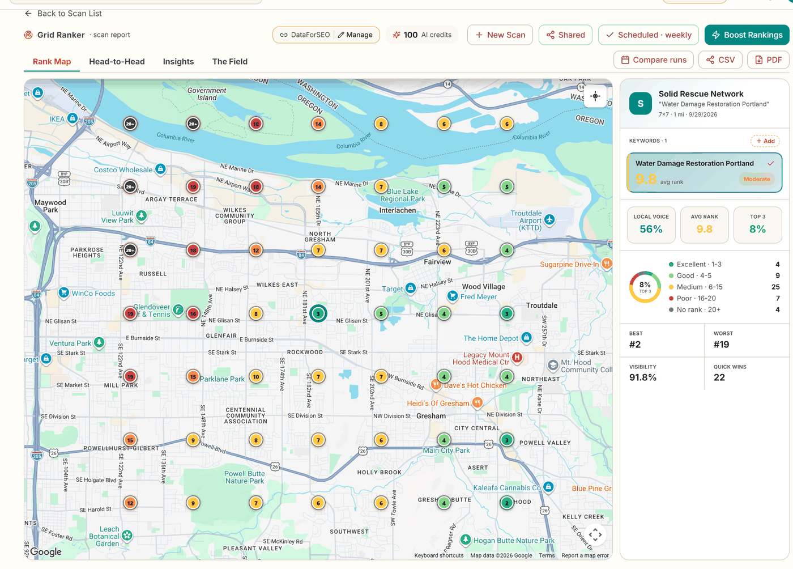793x569 pixels.
Task: Click the Target store marker icon
Action: coord(411,288)
